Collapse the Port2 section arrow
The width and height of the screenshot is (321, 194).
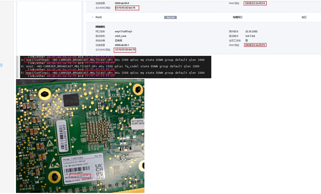pyautogui.click(x=93, y=17)
